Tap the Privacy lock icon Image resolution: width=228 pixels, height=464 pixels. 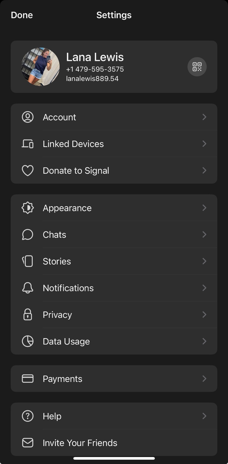(x=28, y=314)
